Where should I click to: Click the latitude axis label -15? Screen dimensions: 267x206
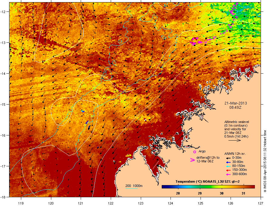(3, 104)
